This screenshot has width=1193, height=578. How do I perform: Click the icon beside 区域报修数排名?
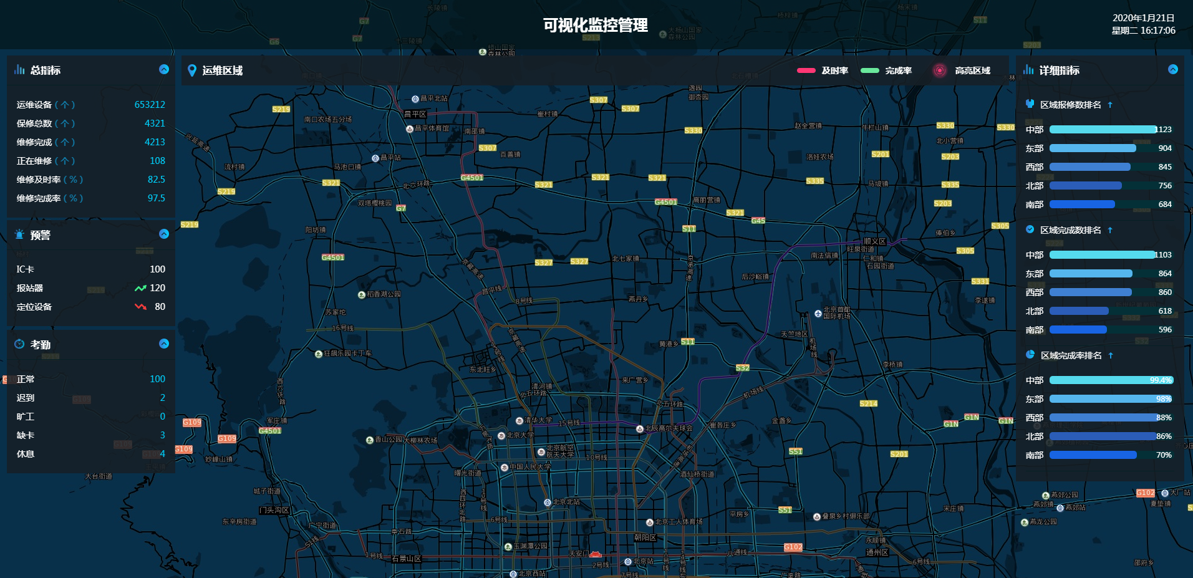coord(1030,104)
